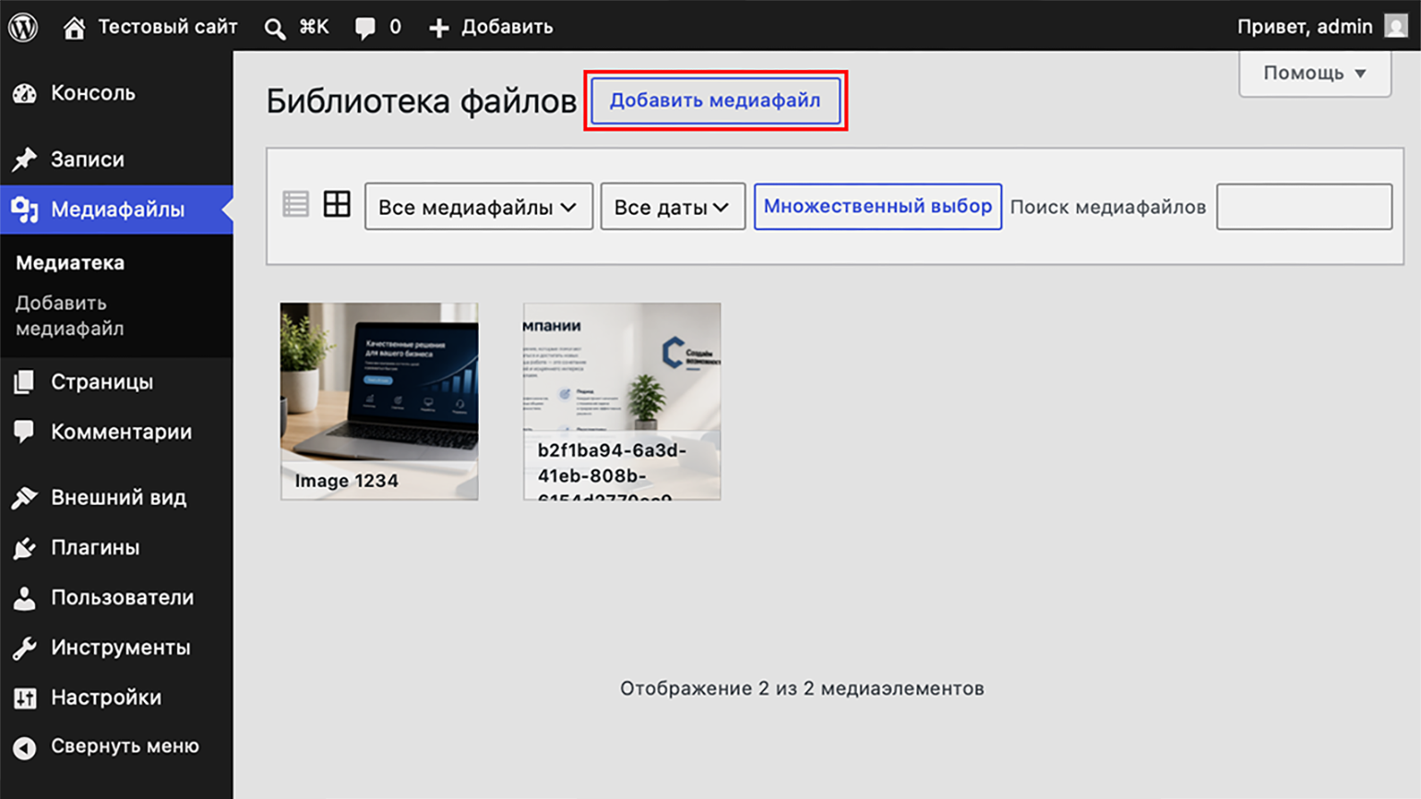Click the Отображение 2 из 2 медиаэлементов text

coord(802,688)
